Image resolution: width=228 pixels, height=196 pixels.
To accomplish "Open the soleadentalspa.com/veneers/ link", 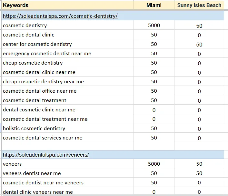I will (46, 155).
